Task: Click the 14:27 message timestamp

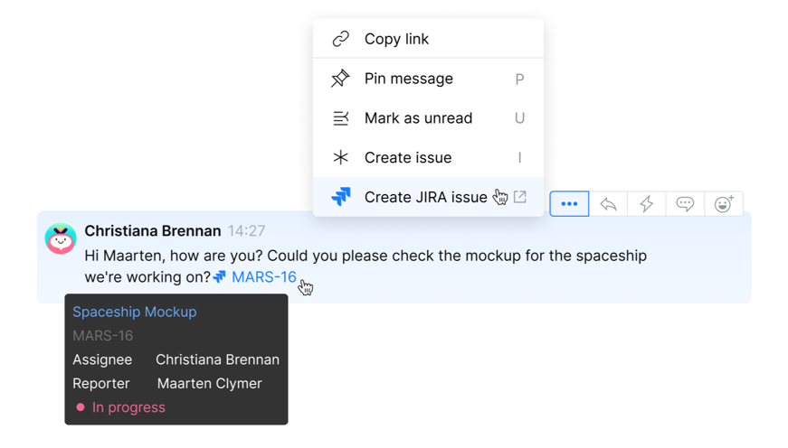Action: pos(246,231)
